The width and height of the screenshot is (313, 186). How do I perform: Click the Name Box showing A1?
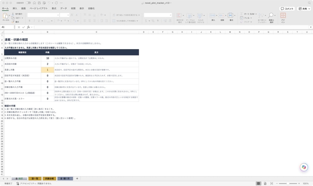[x=7, y=27]
